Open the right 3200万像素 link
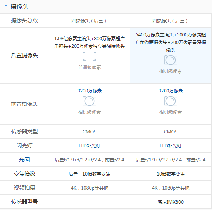 (x=171, y=91)
